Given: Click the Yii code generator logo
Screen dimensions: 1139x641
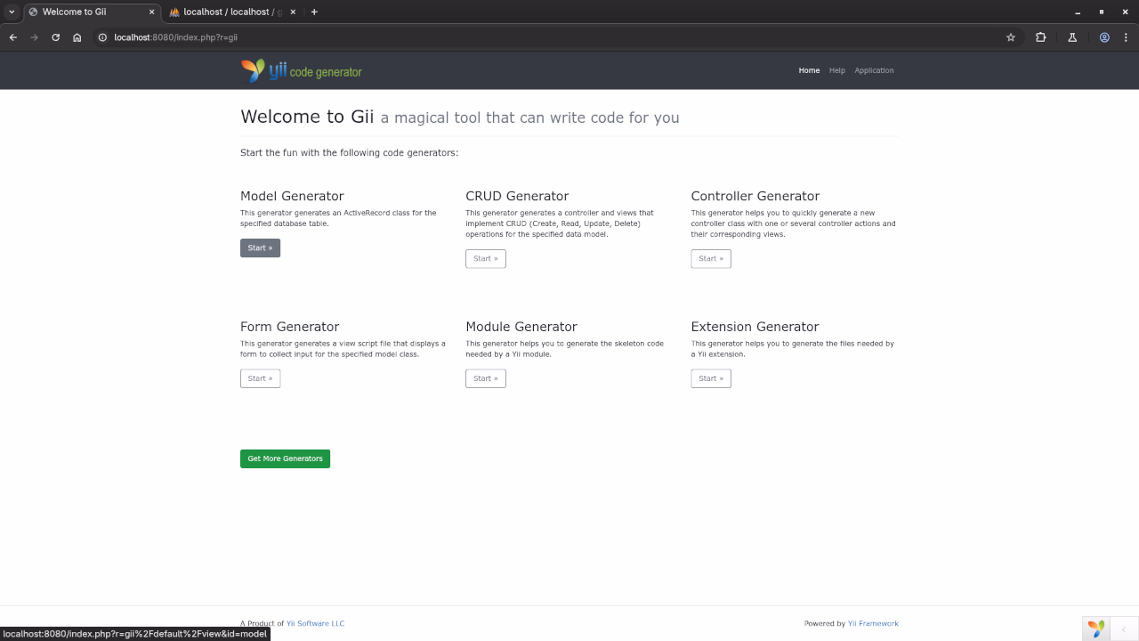Looking at the screenshot, I should pyautogui.click(x=302, y=70).
